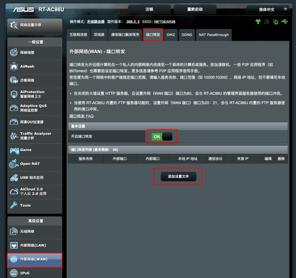Turn off the port forwarding ON switch
This screenshot has width=296, height=278.
click(x=162, y=136)
